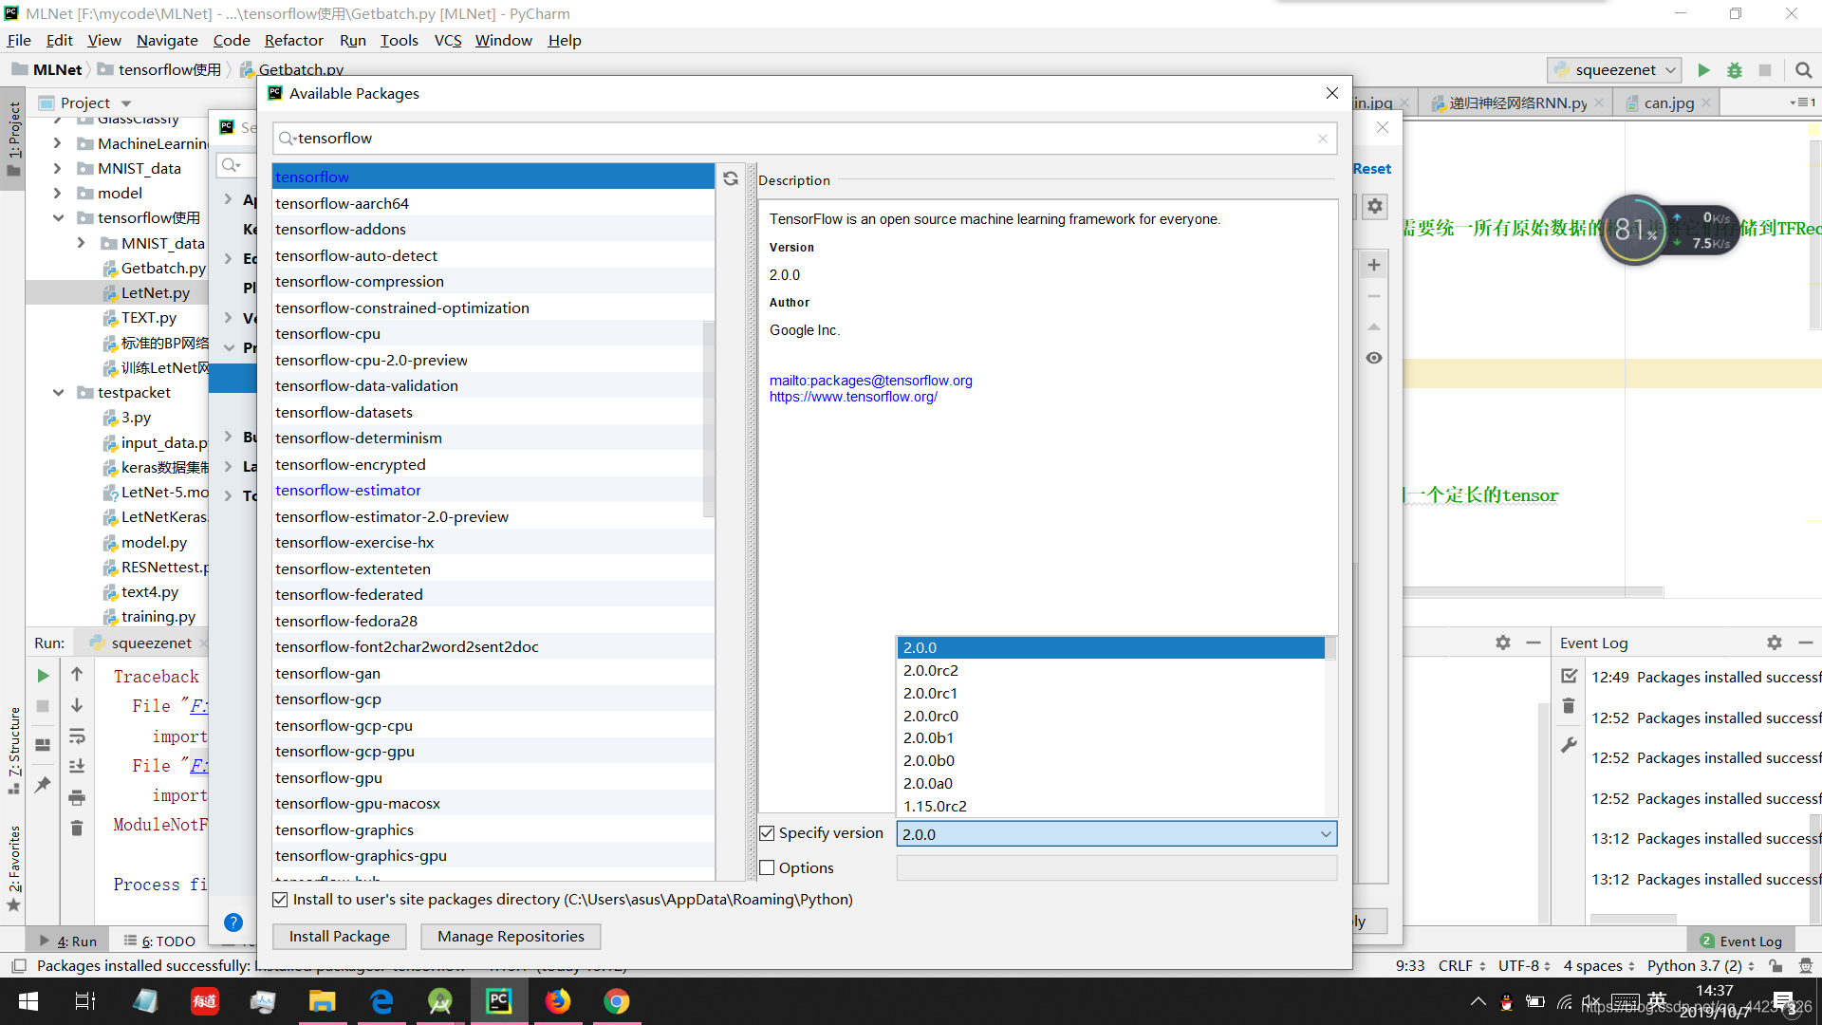Enable the Options checkbox
1822x1025 pixels.
(x=768, y=868)
